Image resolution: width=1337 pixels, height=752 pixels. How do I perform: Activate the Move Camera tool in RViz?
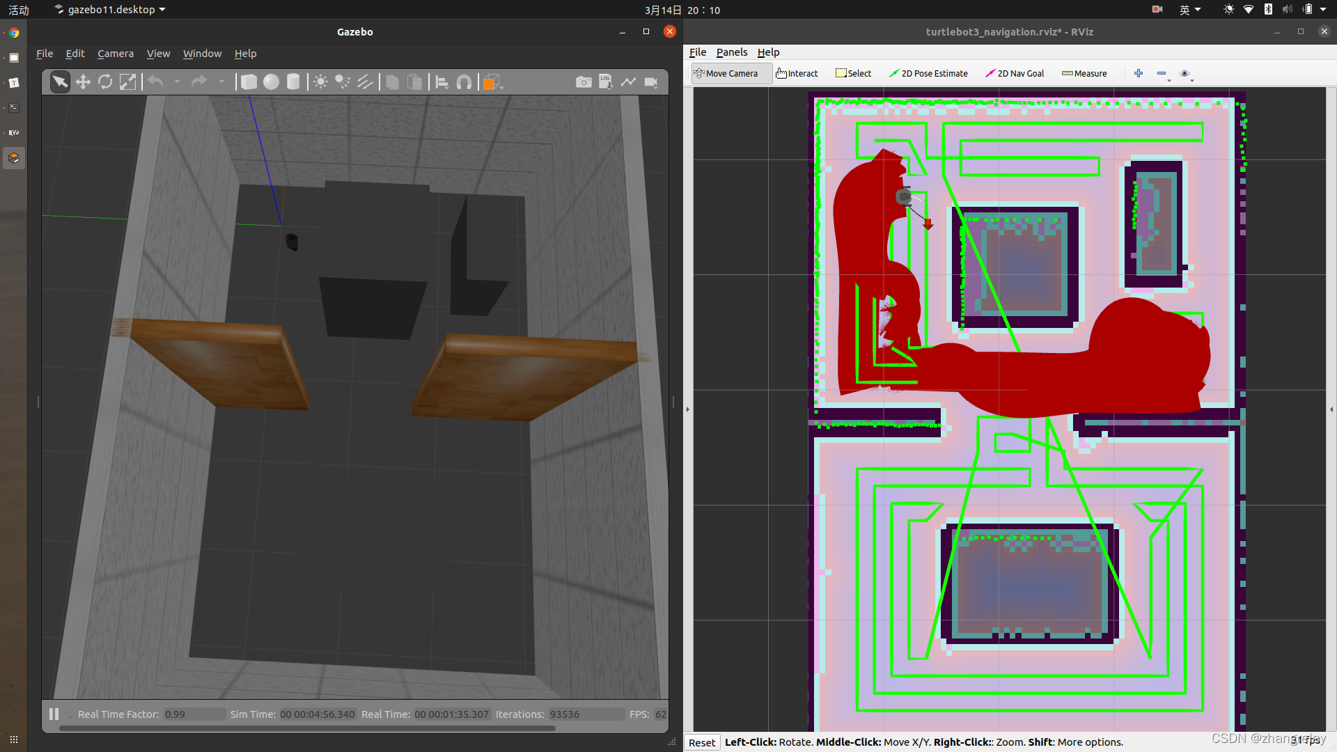726,73
